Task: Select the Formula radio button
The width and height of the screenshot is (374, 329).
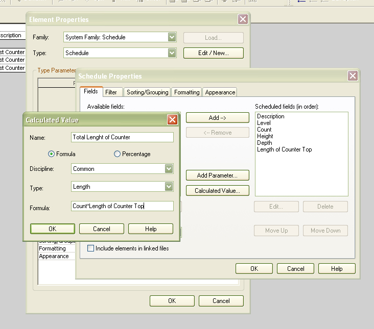Action: [x=51, y=154]
